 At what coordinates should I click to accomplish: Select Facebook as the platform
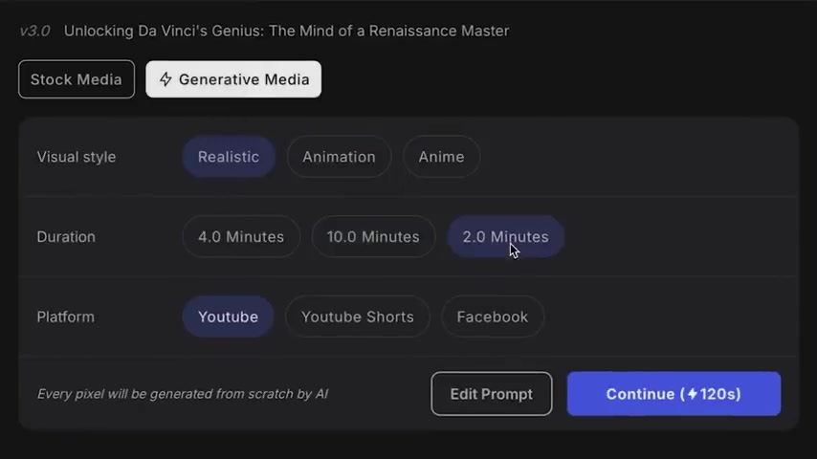click(x=493, y=317)
